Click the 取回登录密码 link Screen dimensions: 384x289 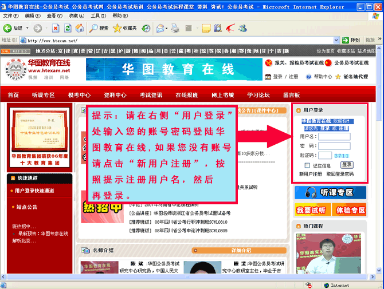(340, 174)
